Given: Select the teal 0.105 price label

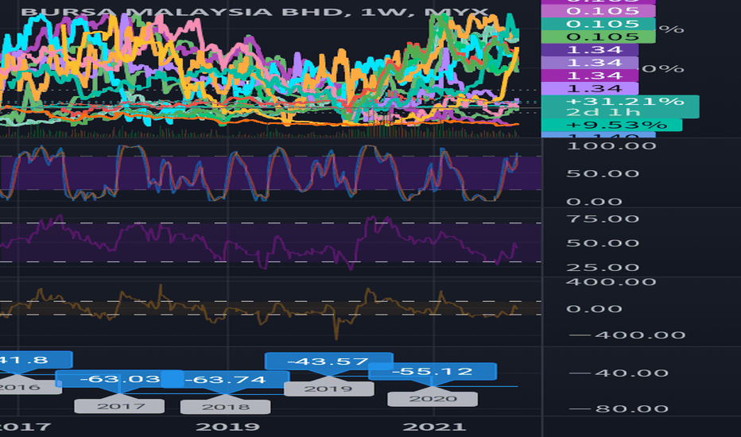Looking at the screenshot, I should [x=598, y=24].
